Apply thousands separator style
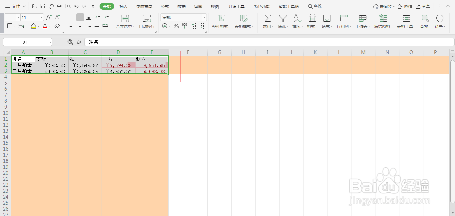Screen dimensions: 455x216 point(185,26)
